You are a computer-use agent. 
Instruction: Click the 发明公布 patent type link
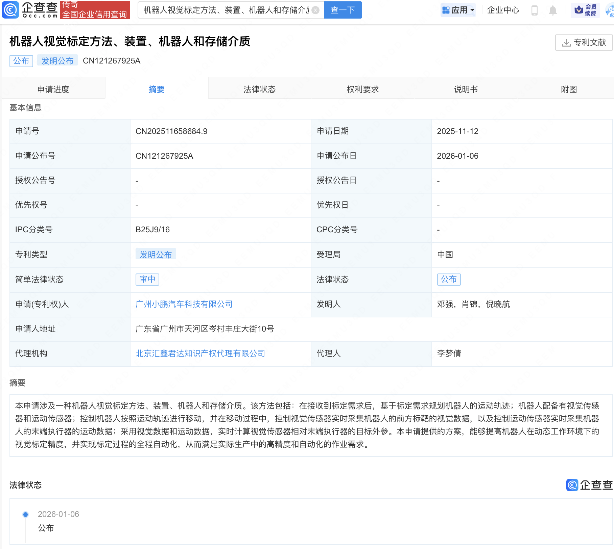156,255
